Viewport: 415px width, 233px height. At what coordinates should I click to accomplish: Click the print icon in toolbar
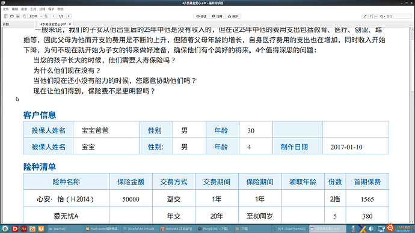tap(12, 16)
